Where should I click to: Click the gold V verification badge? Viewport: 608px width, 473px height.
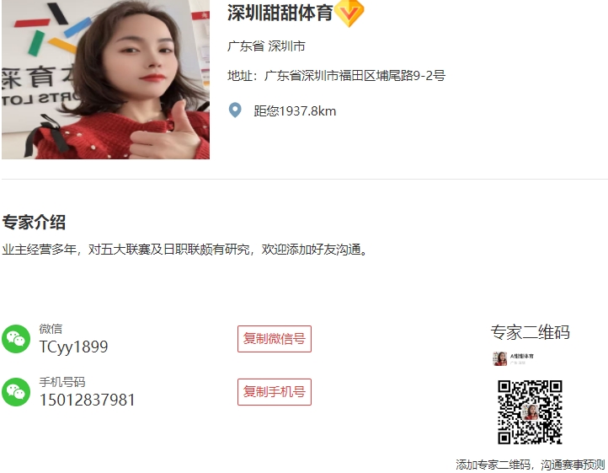[349, 13]
